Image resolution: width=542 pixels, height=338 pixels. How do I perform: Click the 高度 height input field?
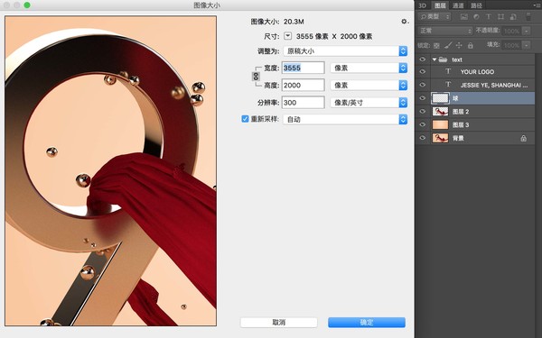tap(304, 85)
